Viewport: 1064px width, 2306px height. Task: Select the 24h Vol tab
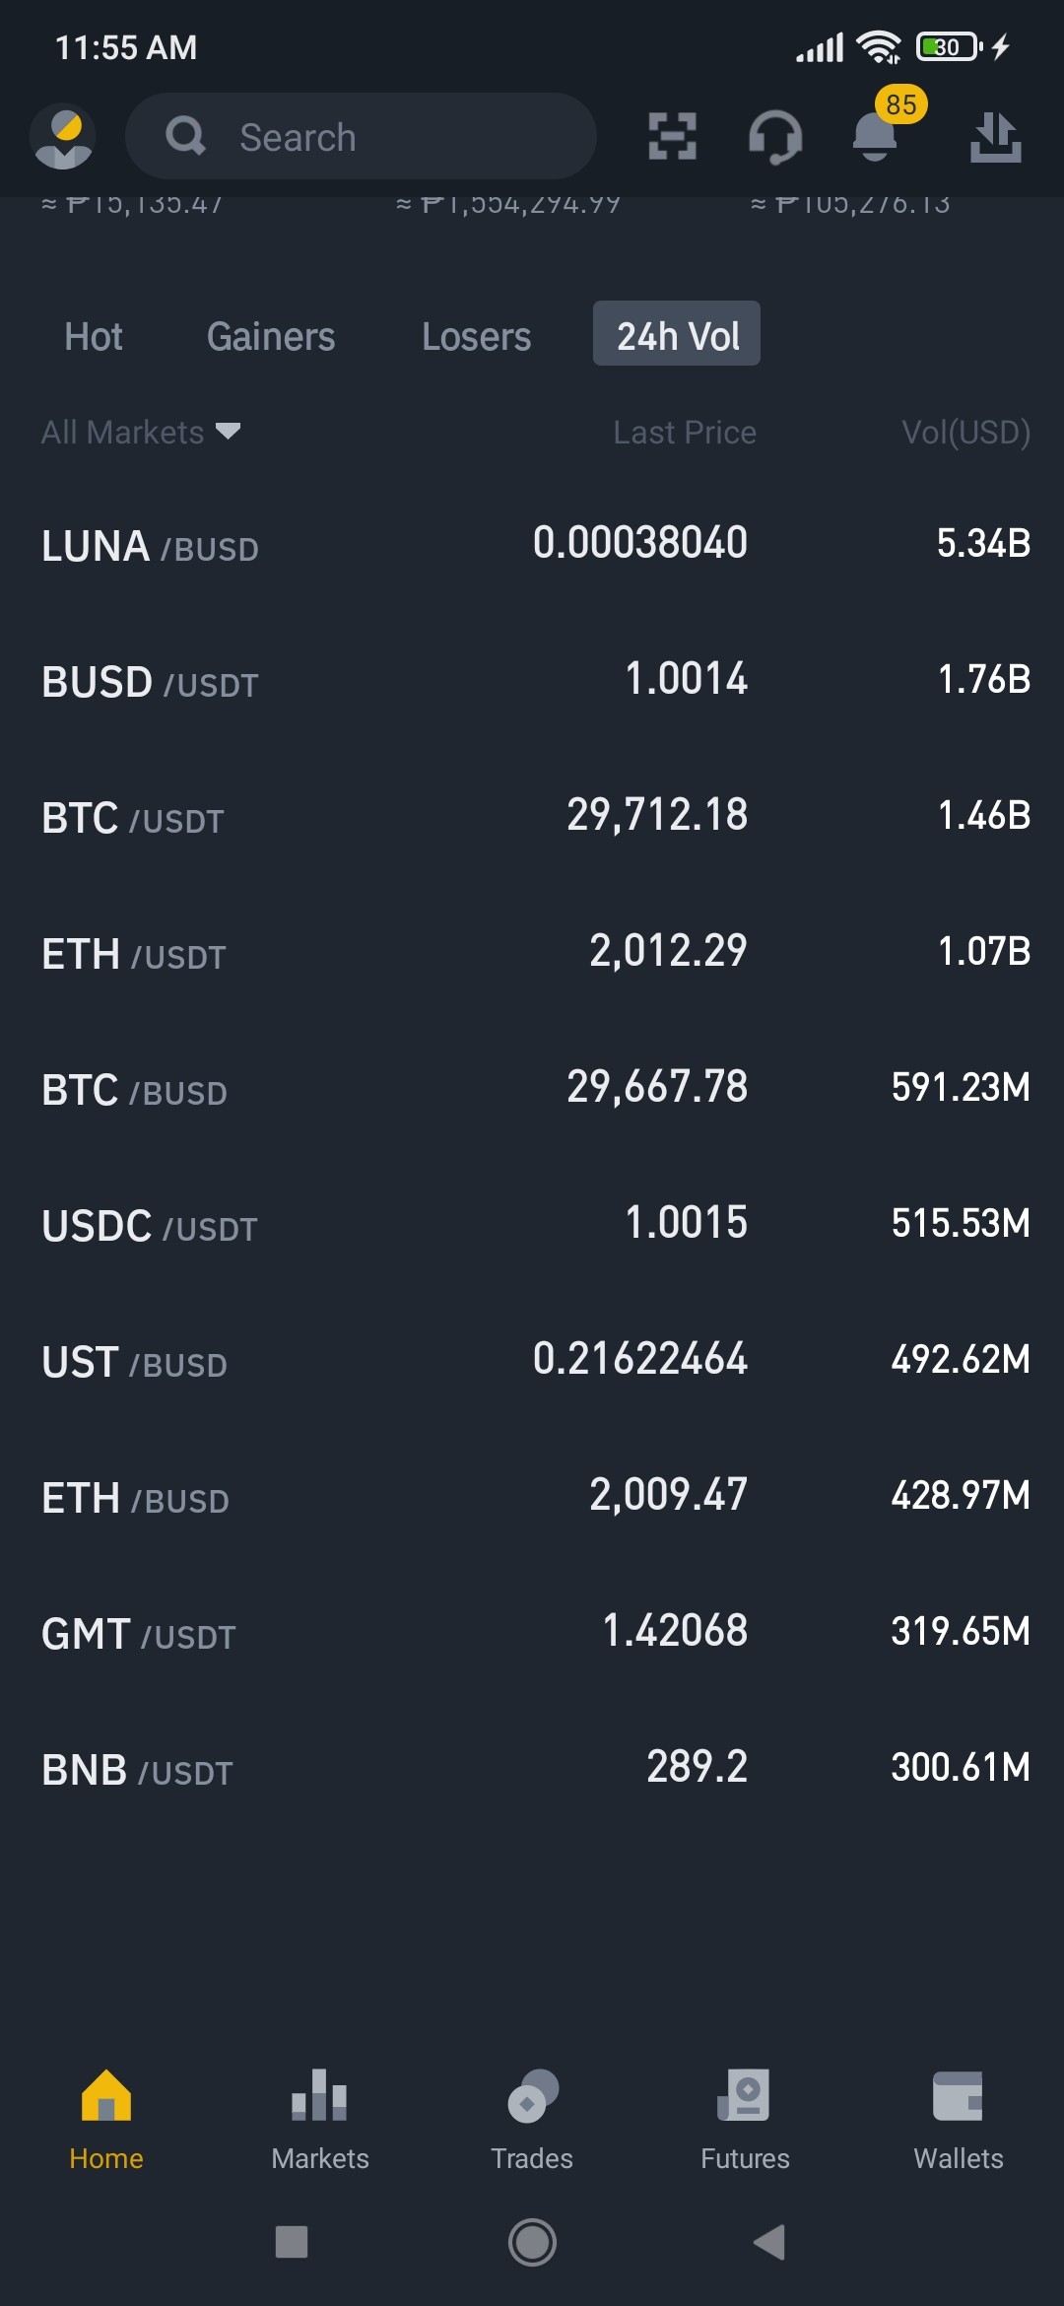pos(677,334)
